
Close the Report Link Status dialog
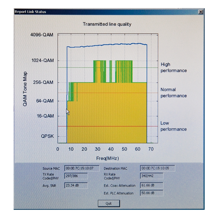(201, 12)
